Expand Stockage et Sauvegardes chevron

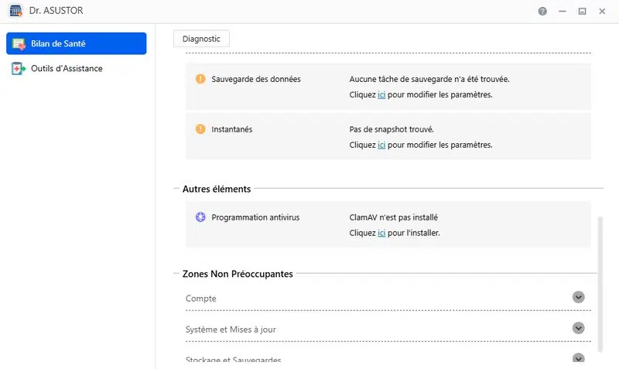point(578,358)
